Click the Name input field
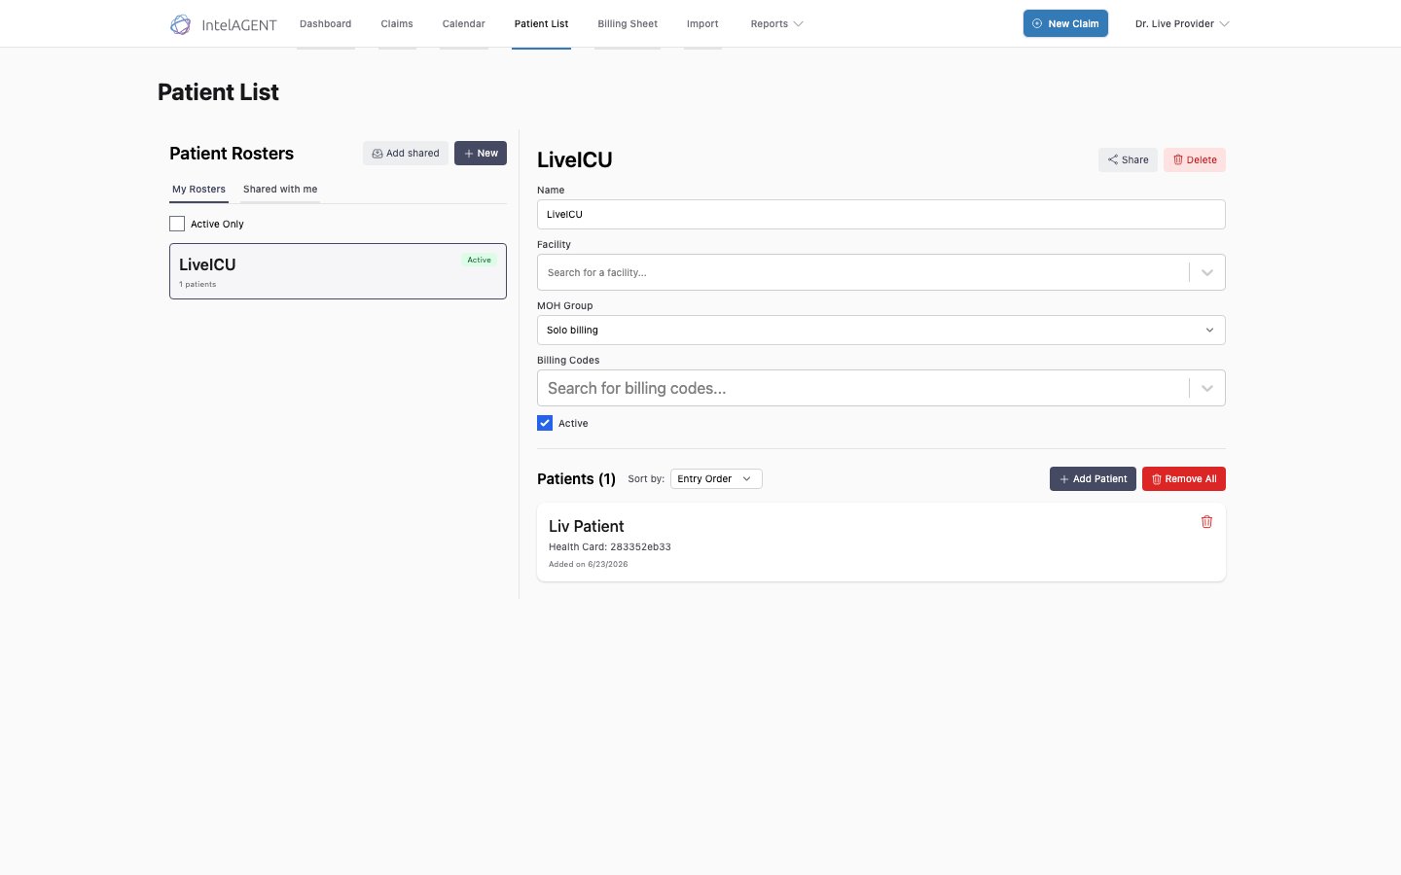1401x875 pixels. pyautogui.click(x=880, y=214)
